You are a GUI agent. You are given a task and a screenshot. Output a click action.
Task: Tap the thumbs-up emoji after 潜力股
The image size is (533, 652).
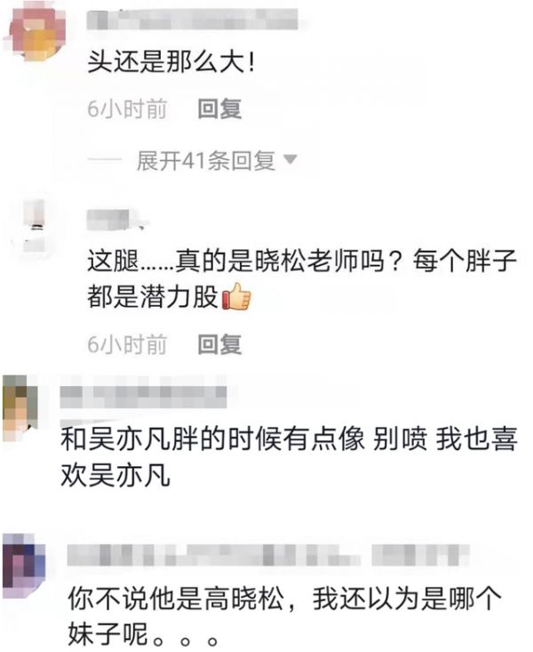click(x=236, y=296)
